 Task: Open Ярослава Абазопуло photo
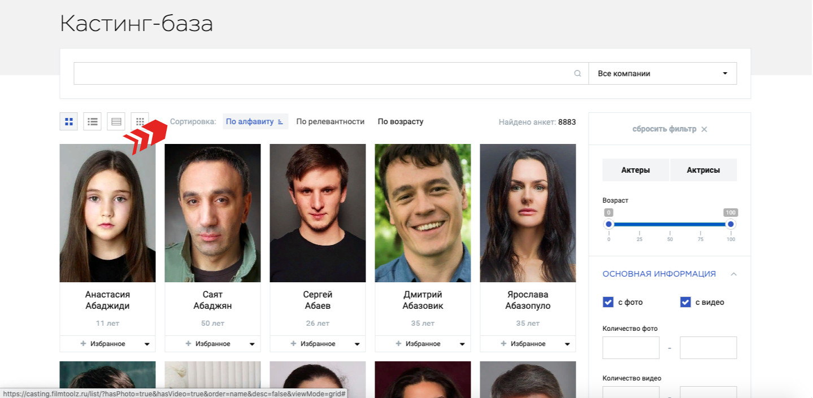point(528,213)
